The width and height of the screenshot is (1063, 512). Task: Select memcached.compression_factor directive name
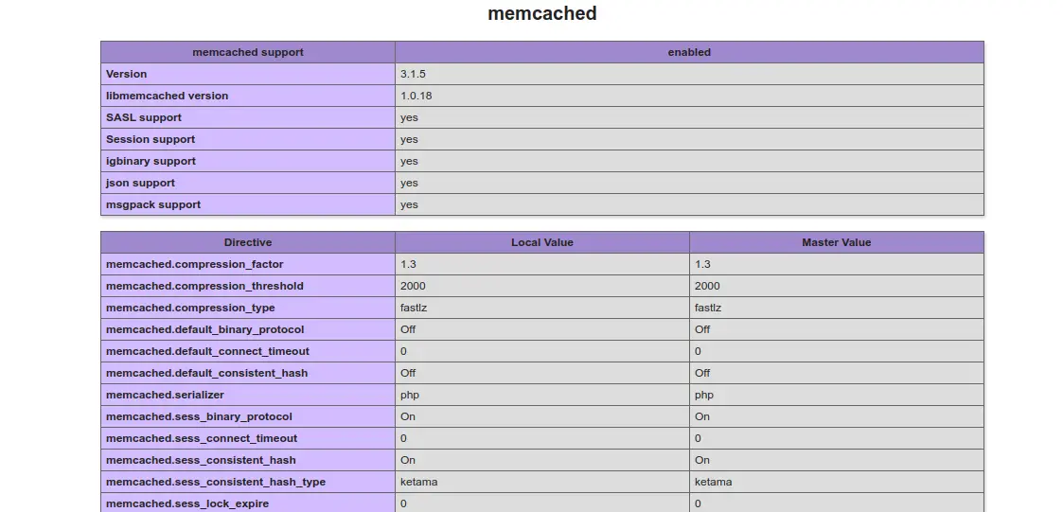[195, 264]
